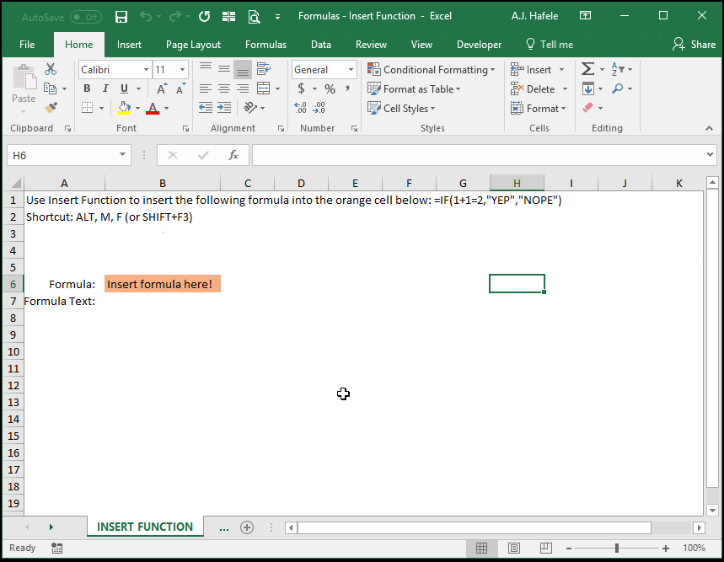Image resolution: width=724 pixels, height=562 pixels.
Task: Click the Undo arrow icon
Action: [x=146, y=17]
